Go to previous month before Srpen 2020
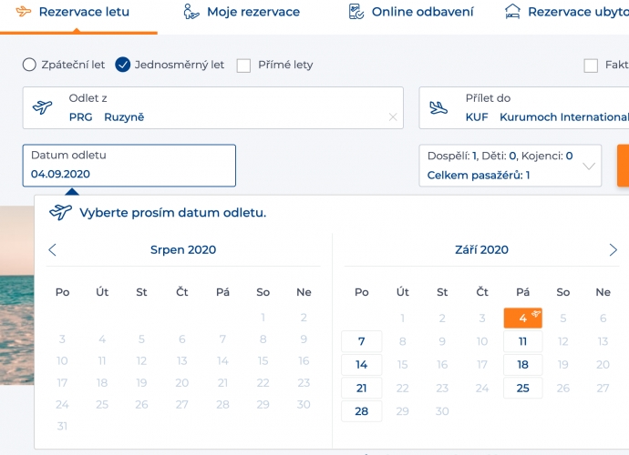 (52, 250)
